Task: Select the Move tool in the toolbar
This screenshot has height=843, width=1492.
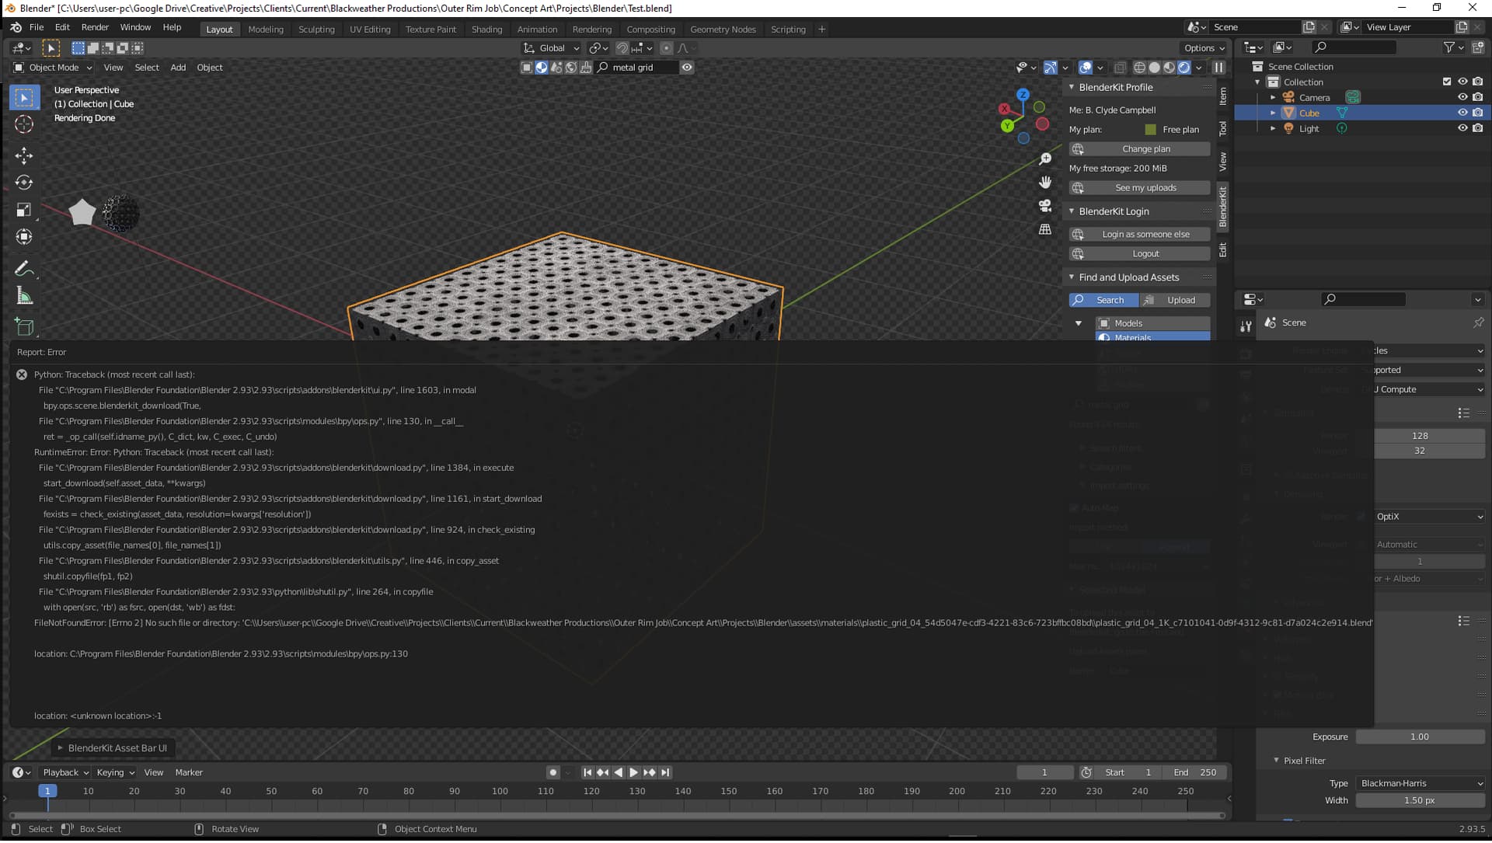Action: pos(24,155)
